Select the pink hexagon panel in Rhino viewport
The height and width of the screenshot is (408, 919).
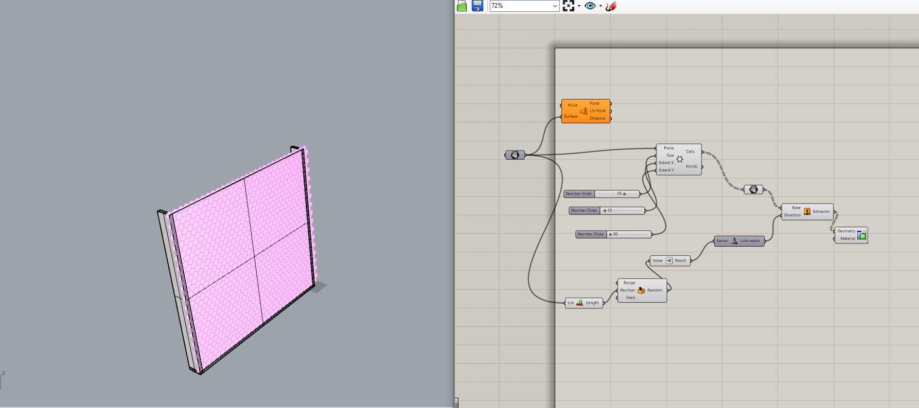click(242, 259)
